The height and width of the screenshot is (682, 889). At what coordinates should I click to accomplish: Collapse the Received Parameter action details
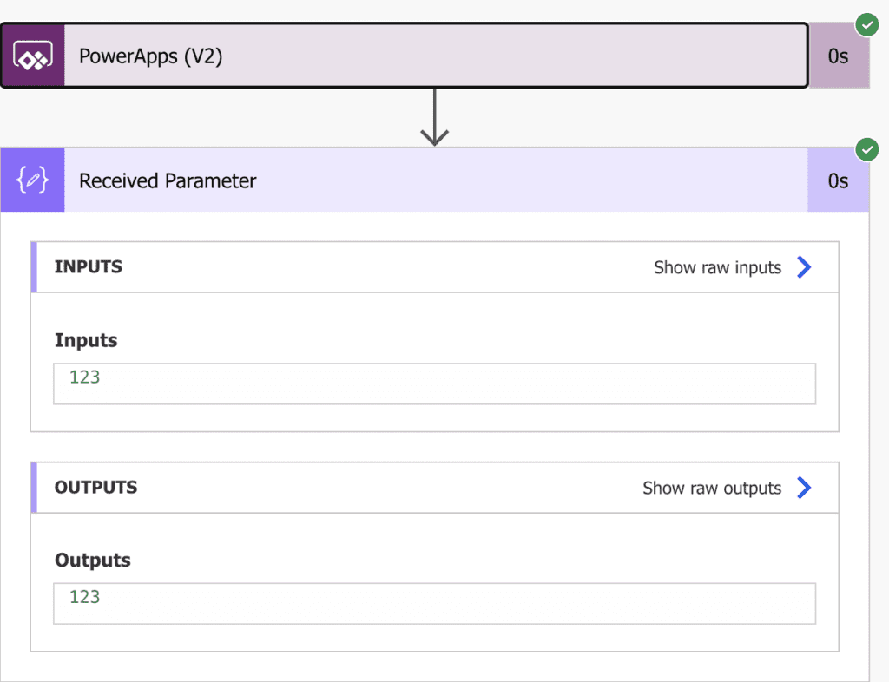347,180
